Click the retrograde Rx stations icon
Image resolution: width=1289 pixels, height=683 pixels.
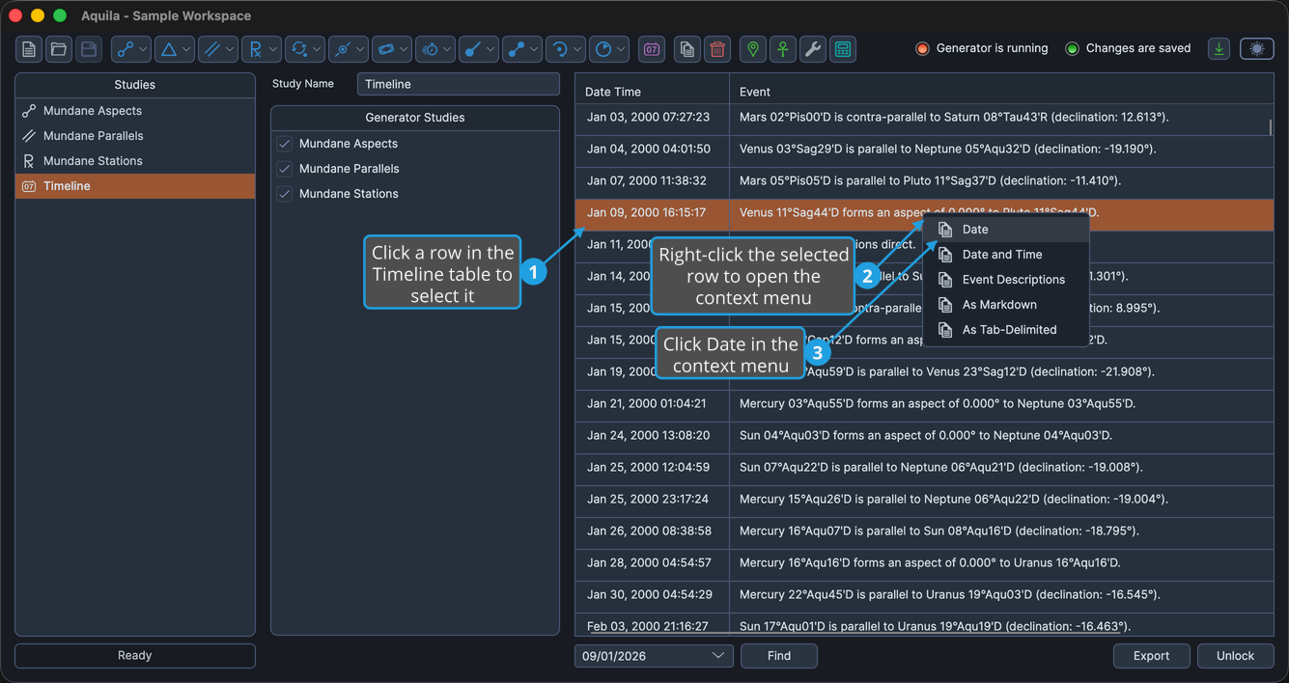coord(255,49)
